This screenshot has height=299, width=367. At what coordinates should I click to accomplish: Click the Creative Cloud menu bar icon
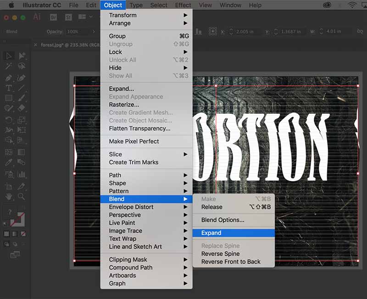coord(327,5)
